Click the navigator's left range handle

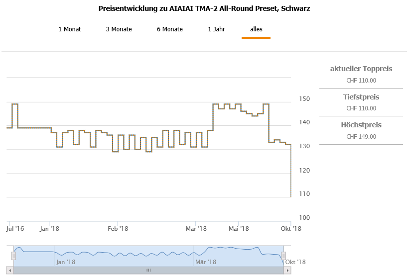13,256
